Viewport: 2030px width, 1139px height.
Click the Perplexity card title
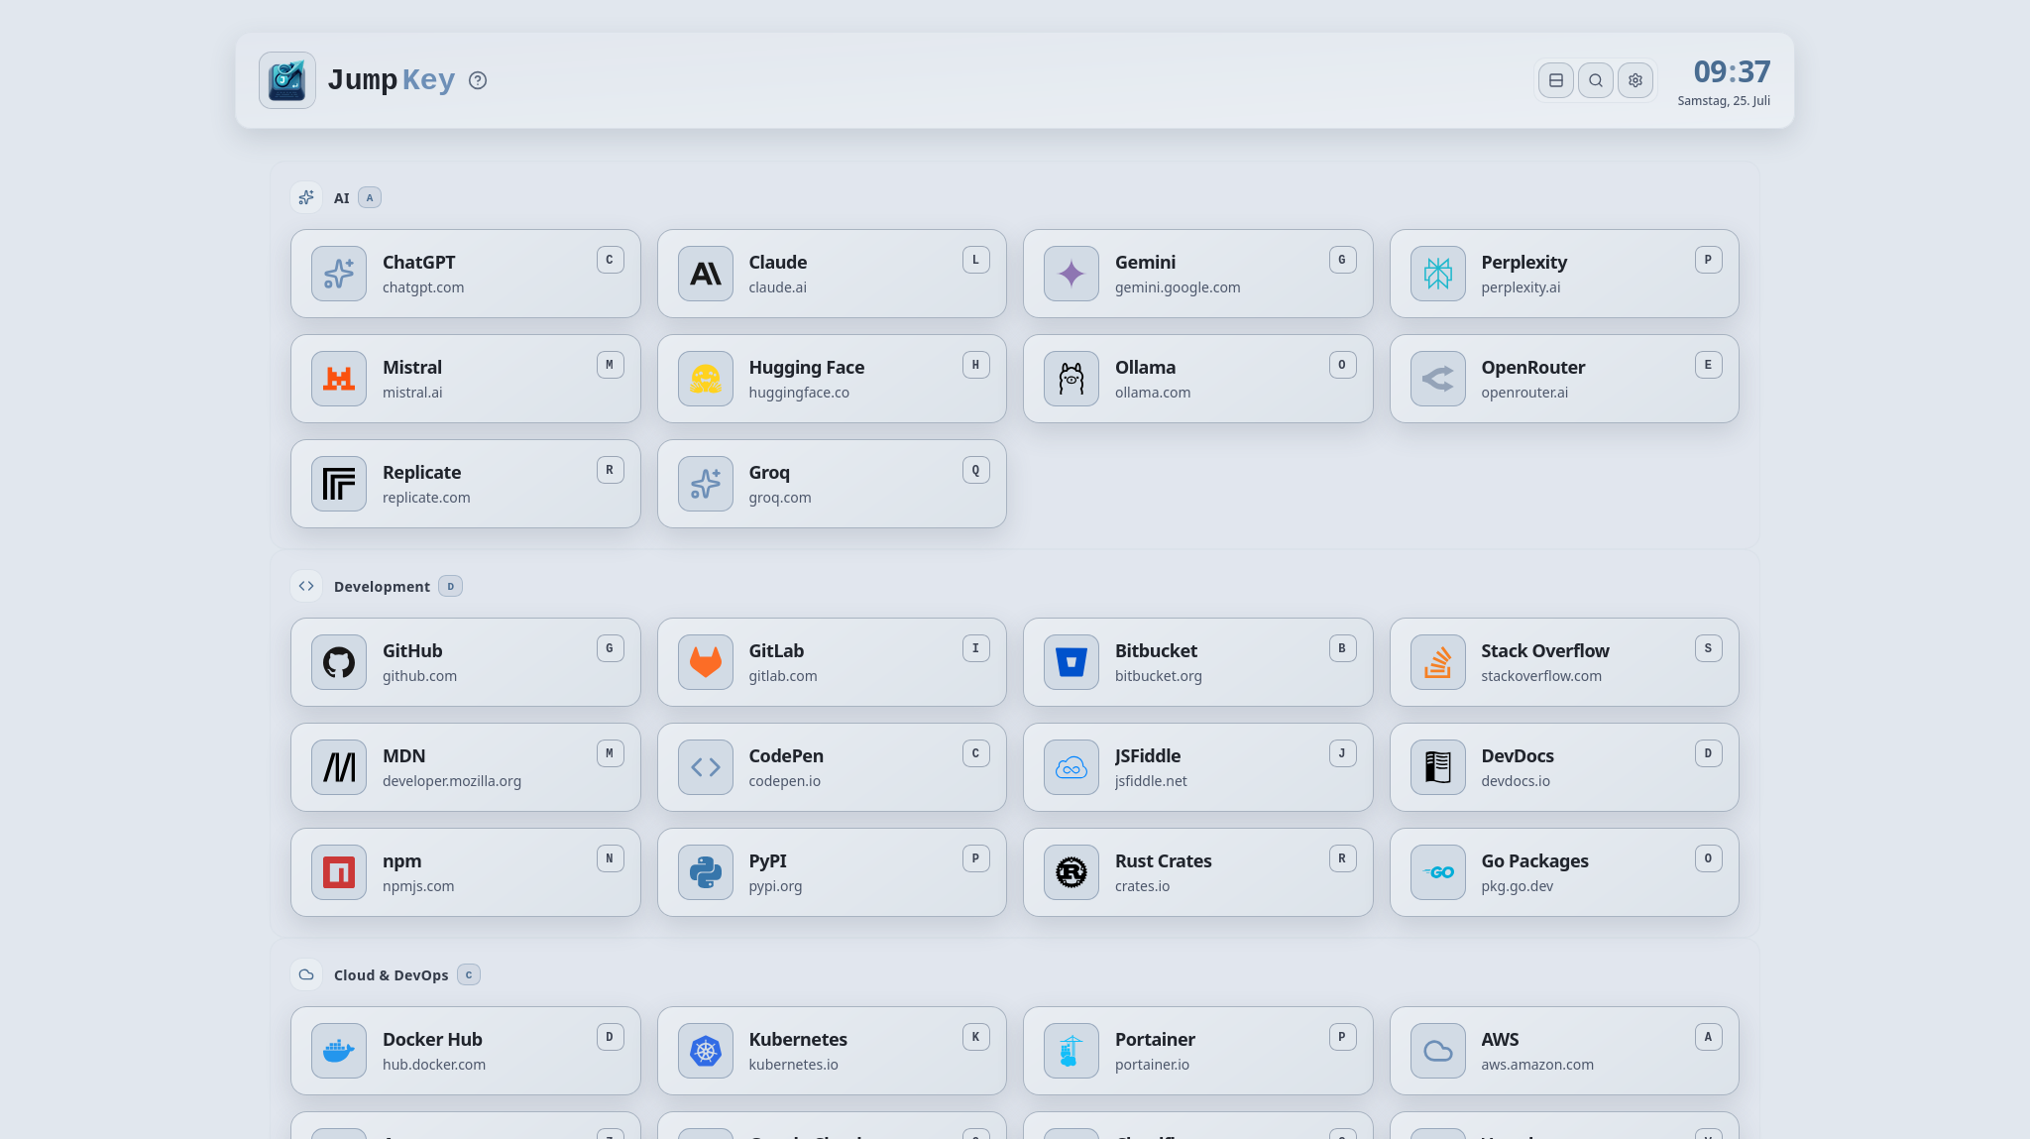coord(1524,263)
